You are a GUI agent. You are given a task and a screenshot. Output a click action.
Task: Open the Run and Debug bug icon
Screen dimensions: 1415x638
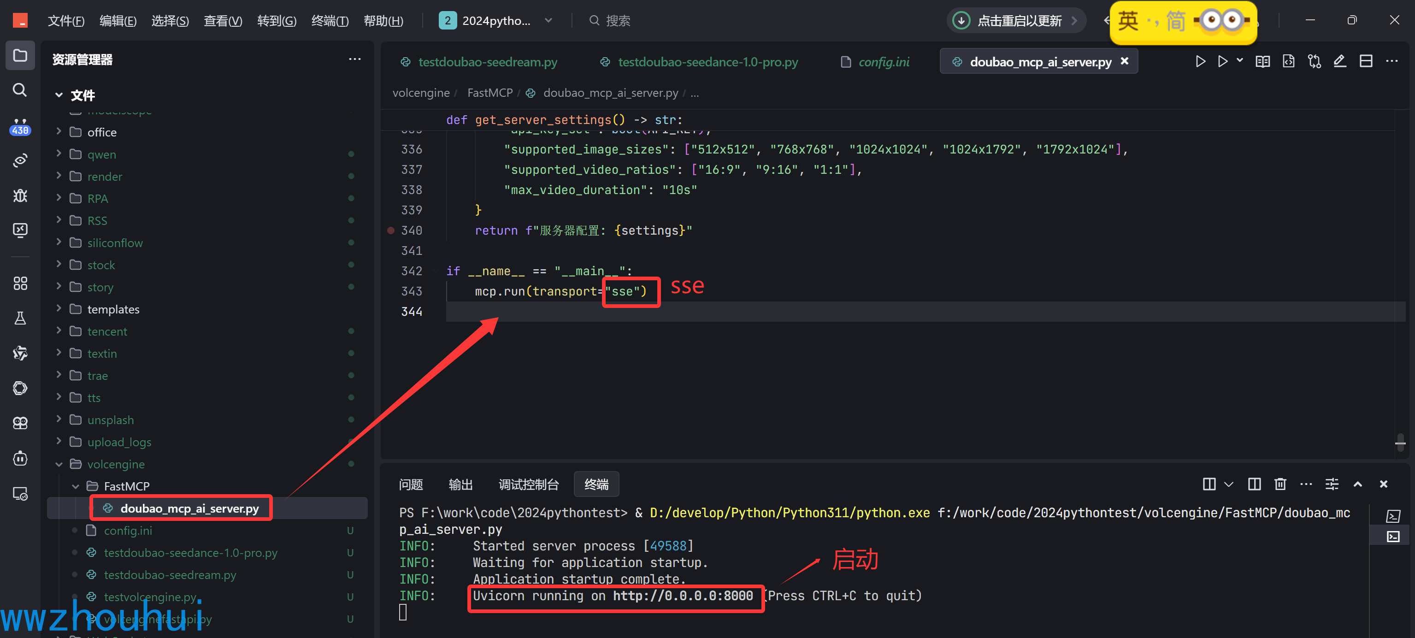20,195
